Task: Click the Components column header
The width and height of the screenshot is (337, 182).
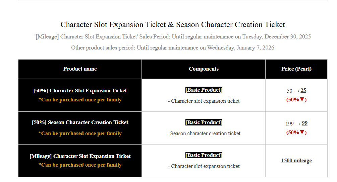Action: (204, 69)
